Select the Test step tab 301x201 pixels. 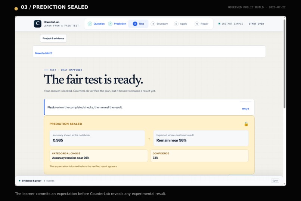point(138,24)
